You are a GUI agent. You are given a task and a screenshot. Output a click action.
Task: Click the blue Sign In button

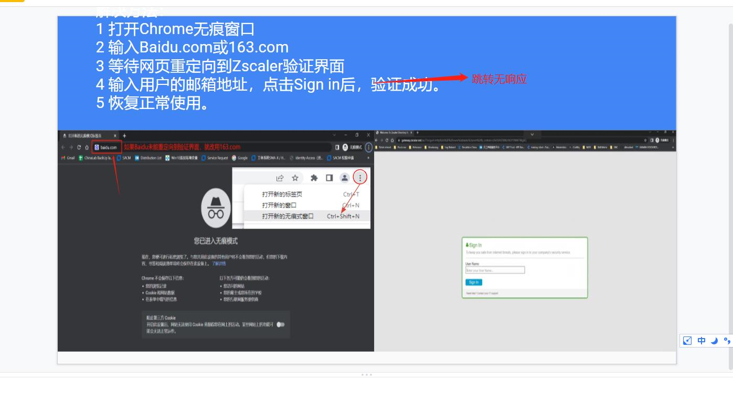[474, 282]
